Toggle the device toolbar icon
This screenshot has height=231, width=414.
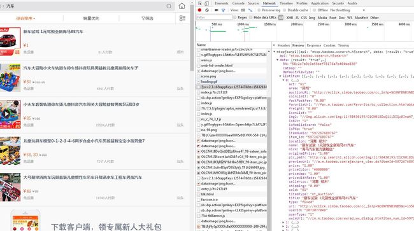pyautogui.click(x=206, y=3)
